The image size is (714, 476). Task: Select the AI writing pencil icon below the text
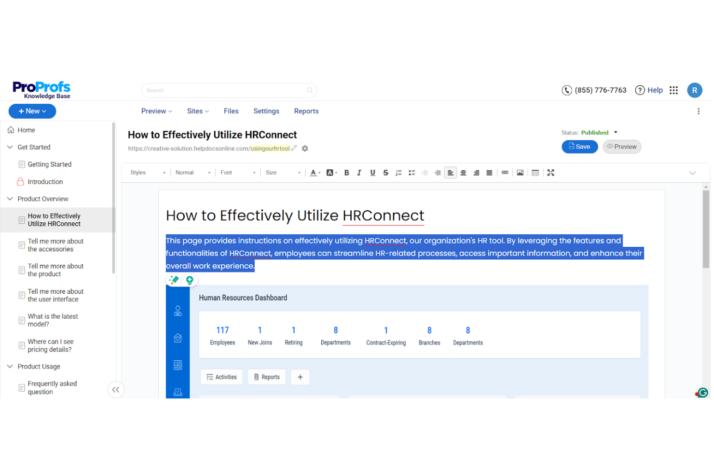(x=174, y=279)
